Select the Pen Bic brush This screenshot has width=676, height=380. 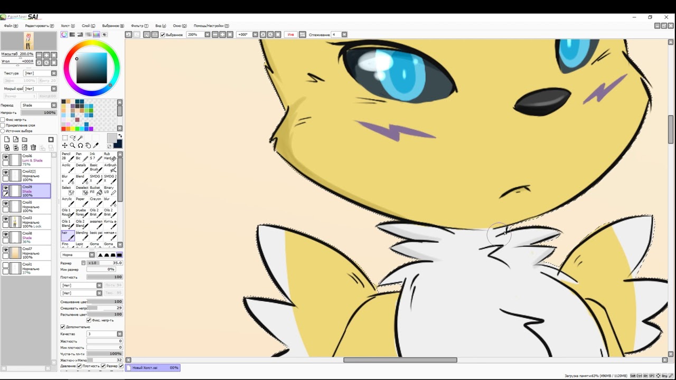[81, 157]
